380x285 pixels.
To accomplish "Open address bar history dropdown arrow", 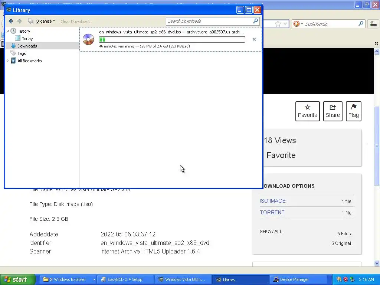I will pos(285,24).
